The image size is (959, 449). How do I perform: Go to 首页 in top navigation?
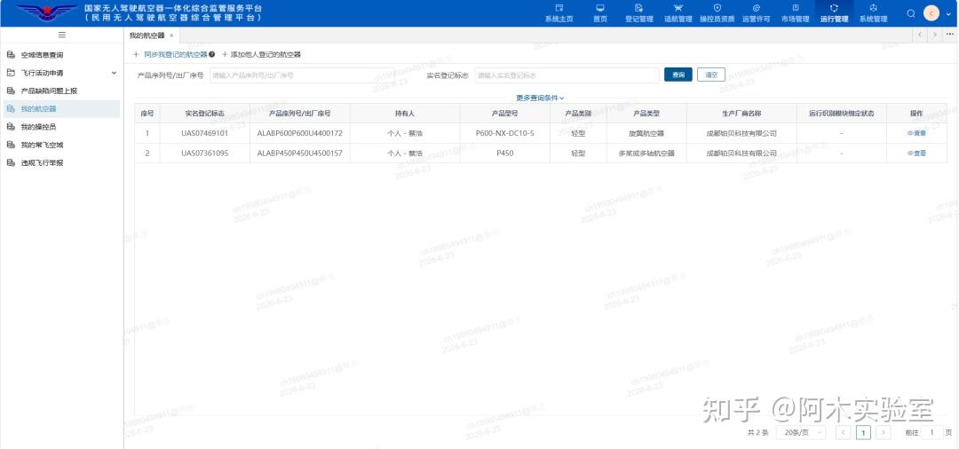coord(600,12)
